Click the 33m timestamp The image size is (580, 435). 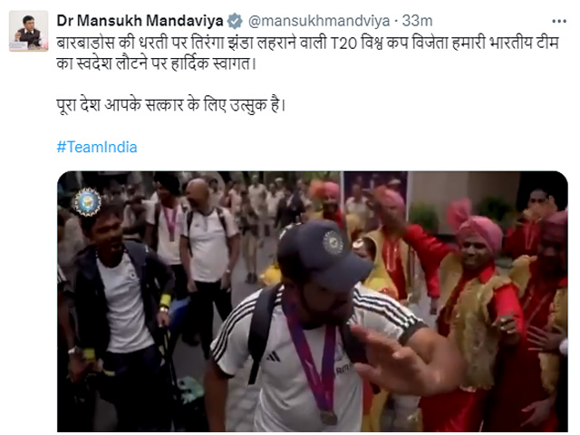(x=417, y=21)
